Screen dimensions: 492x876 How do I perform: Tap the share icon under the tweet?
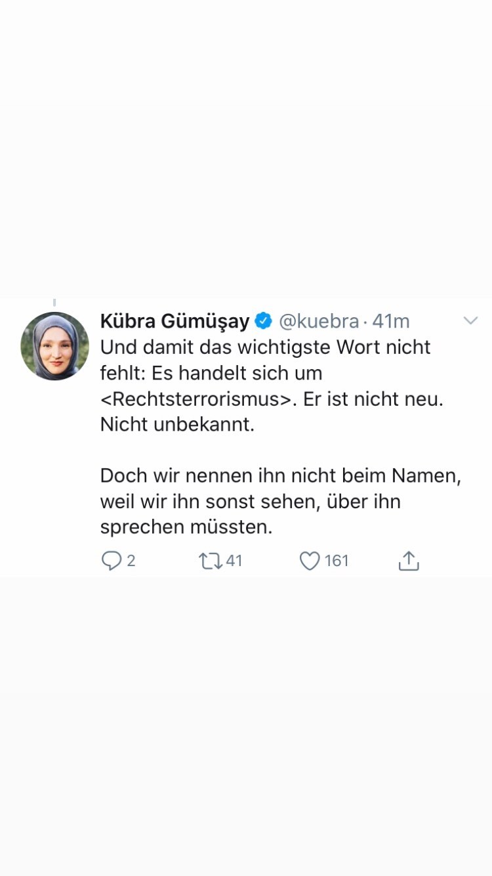point(408,561)
